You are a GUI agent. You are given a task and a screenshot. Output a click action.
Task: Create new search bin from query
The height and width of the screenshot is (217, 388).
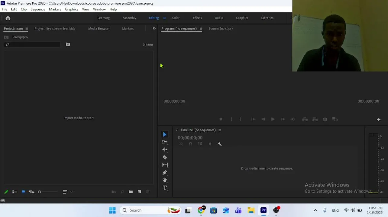[68, 45]
